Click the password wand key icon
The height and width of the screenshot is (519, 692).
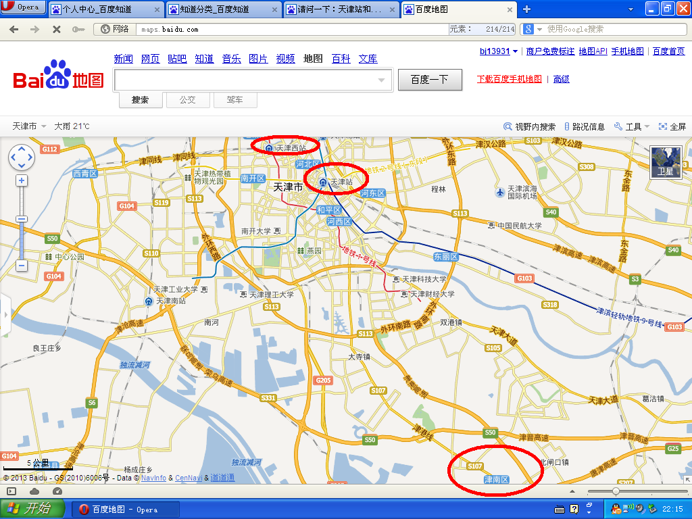tap(78, 30)
